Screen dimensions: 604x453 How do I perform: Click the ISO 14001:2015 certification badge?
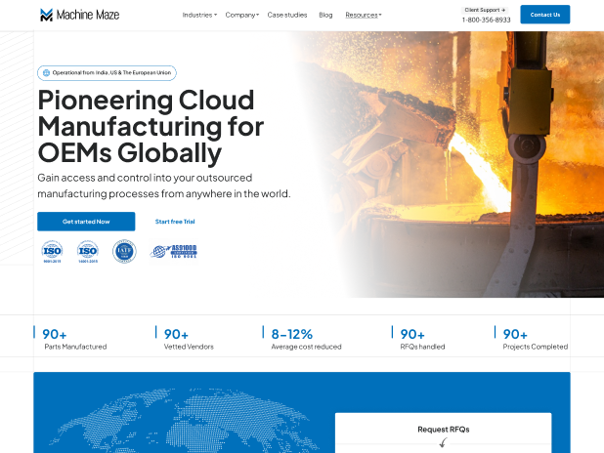click(x=88, y=252)
